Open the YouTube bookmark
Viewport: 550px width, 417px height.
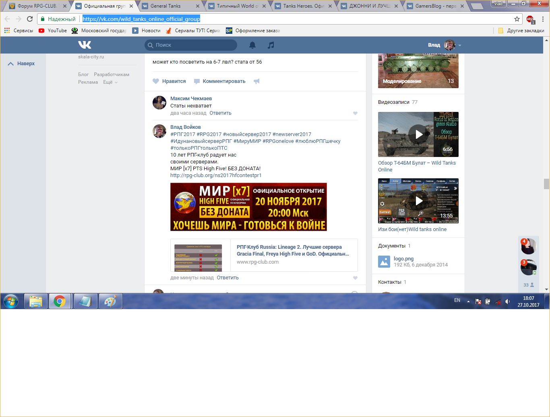pos(53,31)
